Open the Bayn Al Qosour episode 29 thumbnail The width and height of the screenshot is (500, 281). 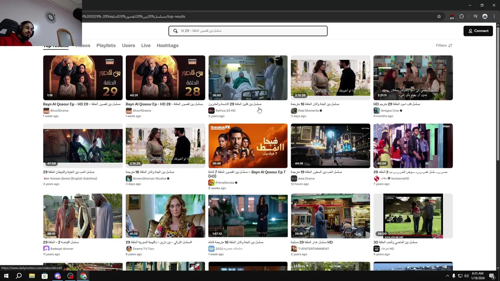(83, 78)
